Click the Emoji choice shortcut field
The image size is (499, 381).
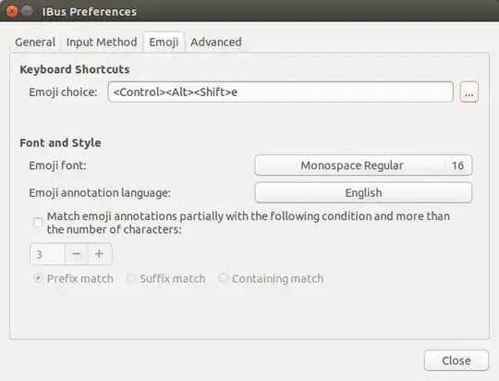(x=280, y=92)
